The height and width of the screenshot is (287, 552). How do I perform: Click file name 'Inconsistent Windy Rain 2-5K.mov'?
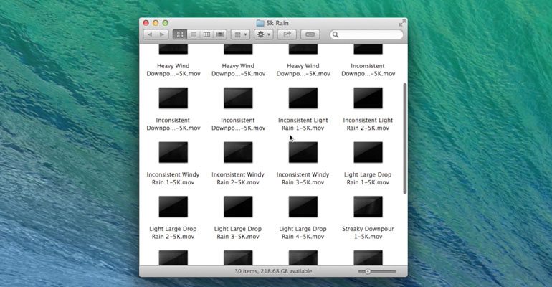tap(238, 178)
